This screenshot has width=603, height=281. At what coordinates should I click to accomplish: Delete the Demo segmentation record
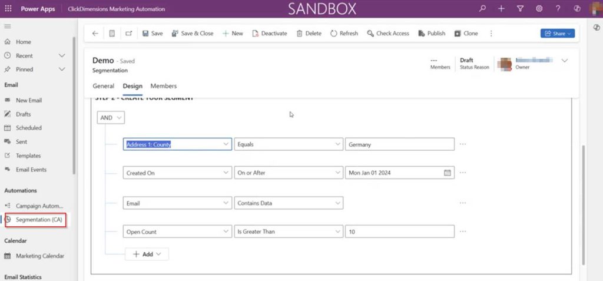(x=309, y=34)
